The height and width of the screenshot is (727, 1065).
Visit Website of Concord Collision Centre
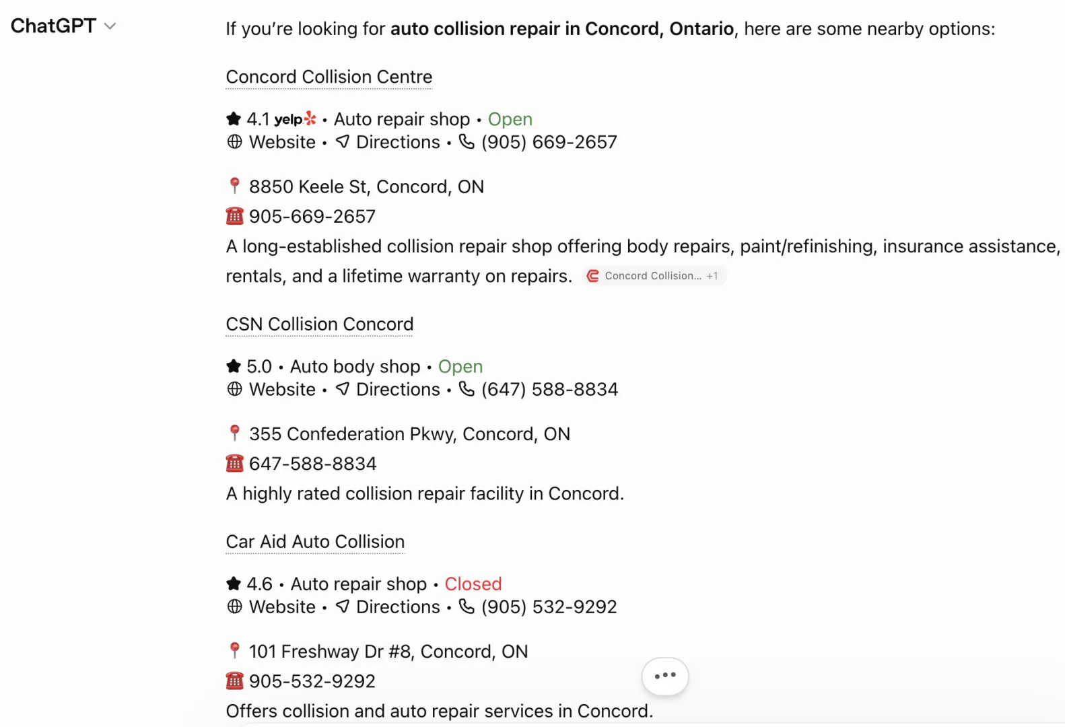click(x=272, y=142)
